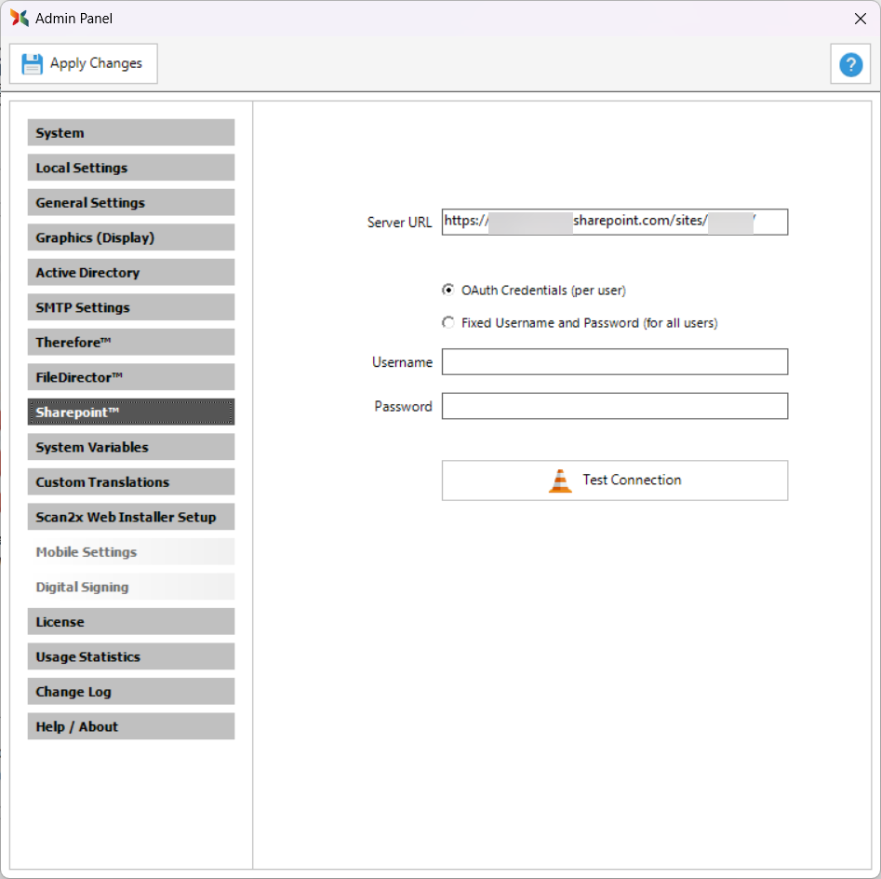Open the System settings section
The width and height of the screenshot is (881, 879).
(131, 133)
